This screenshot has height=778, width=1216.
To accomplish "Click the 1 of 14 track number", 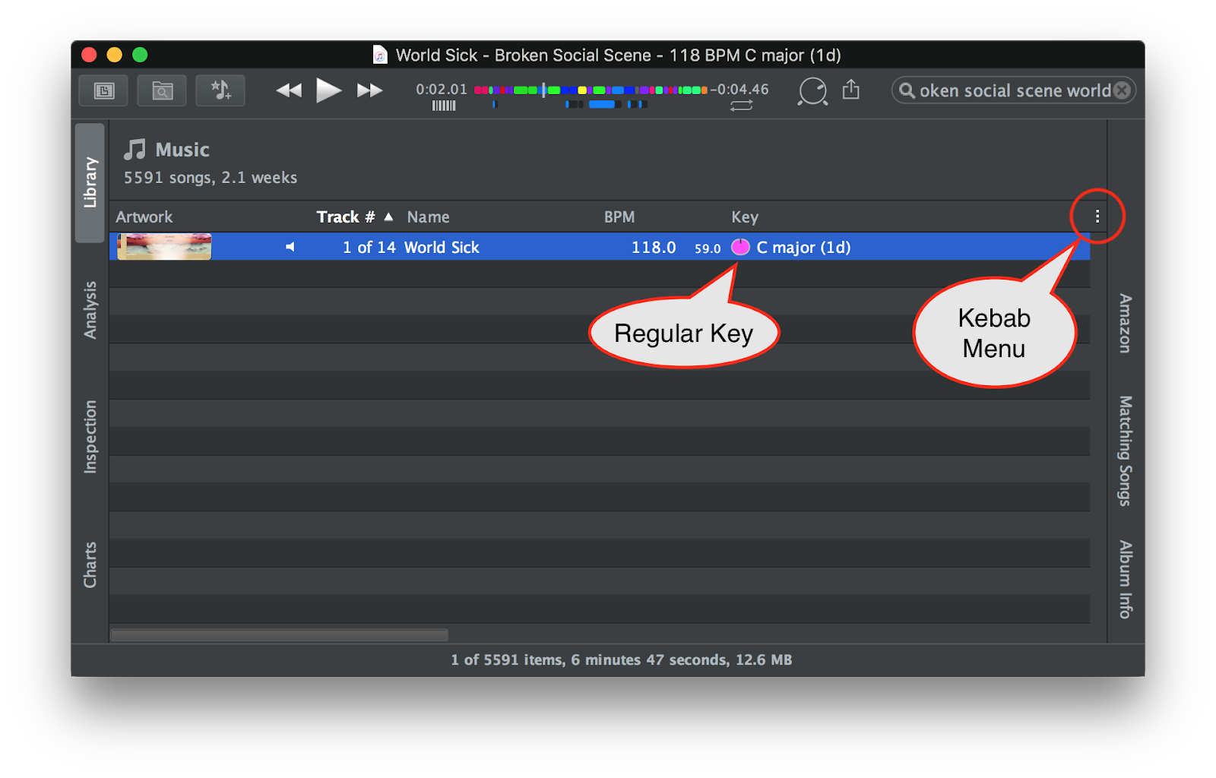I will click(x=369, y=248).
